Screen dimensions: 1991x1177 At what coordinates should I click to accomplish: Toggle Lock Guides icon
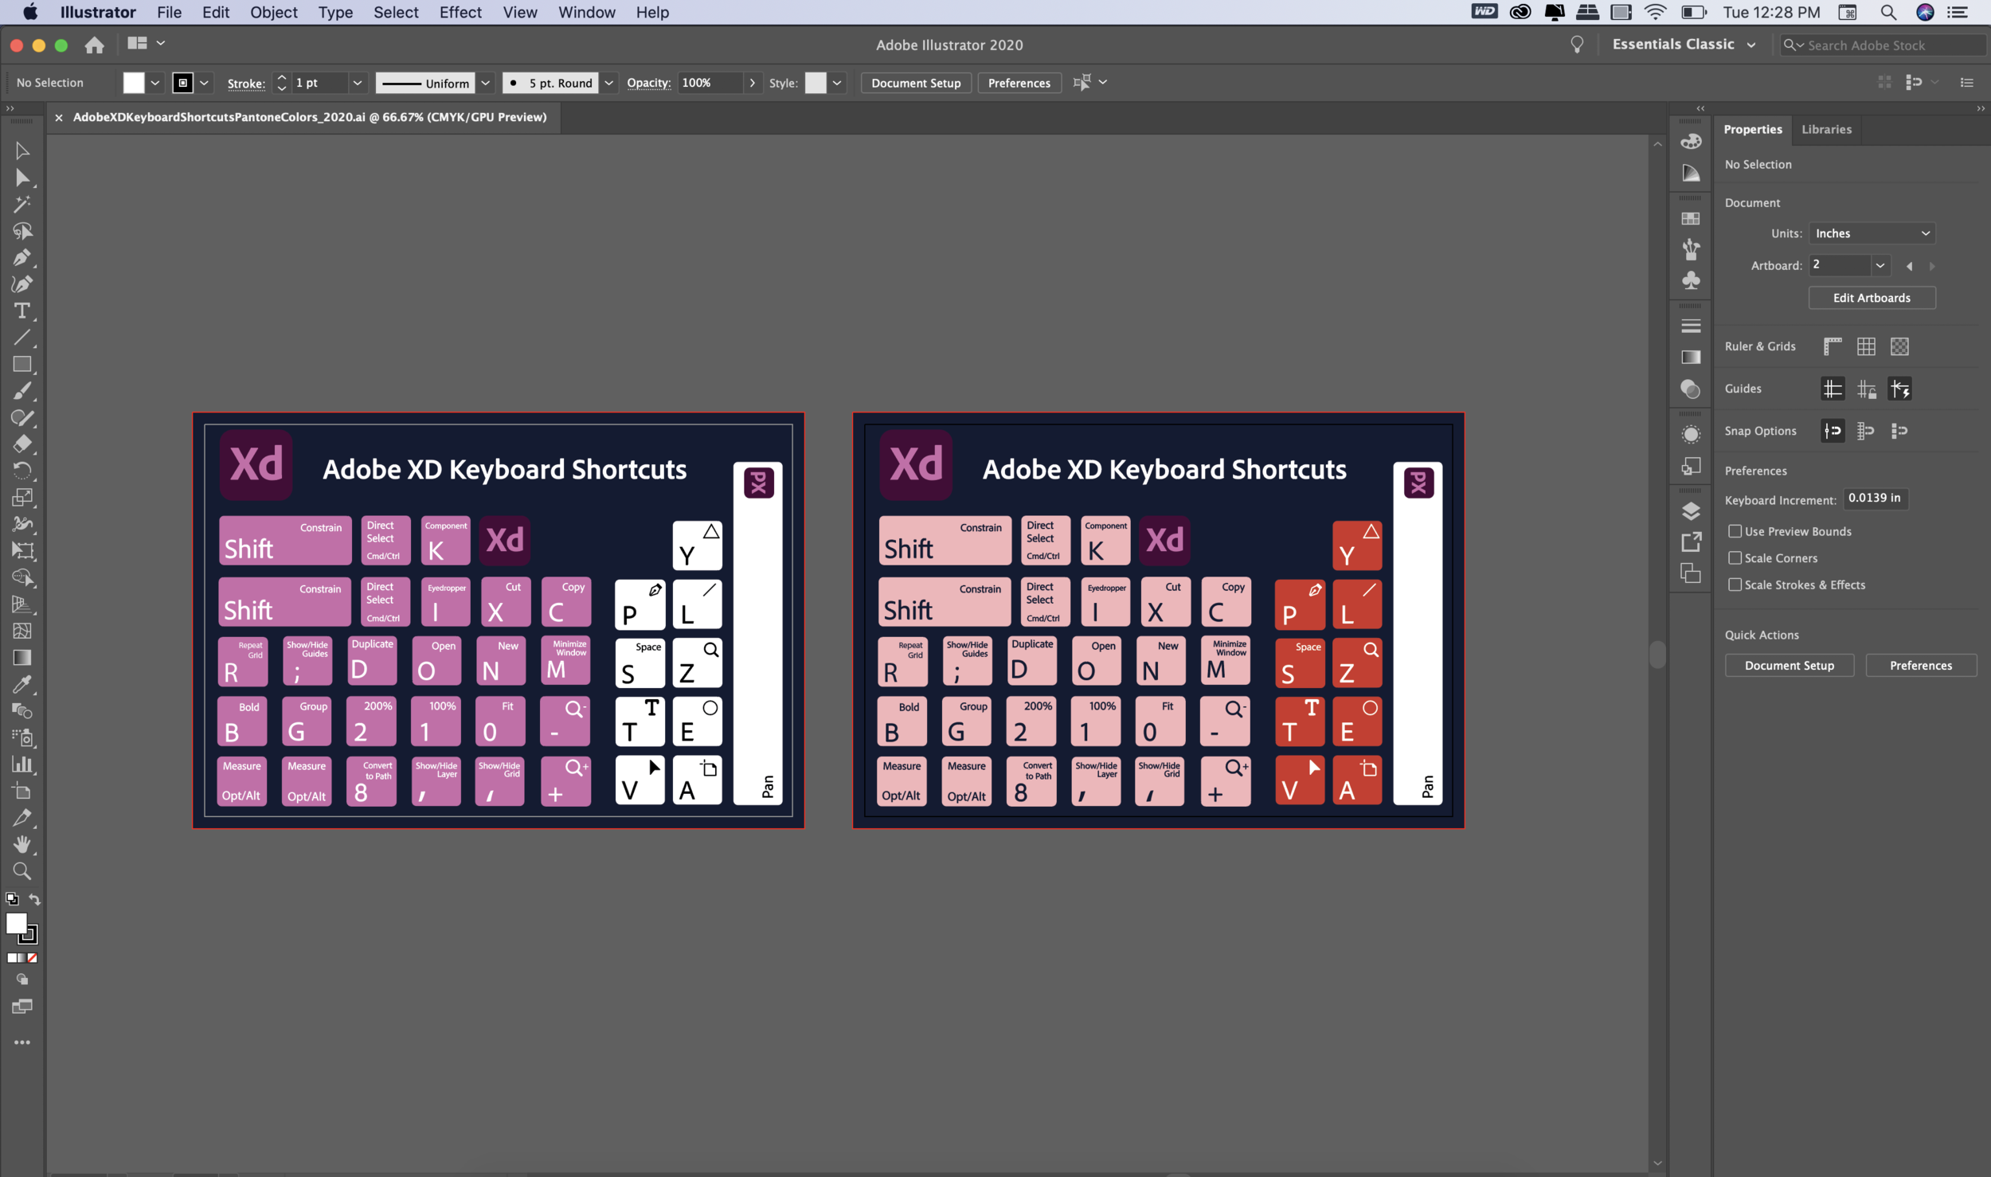coord(1866,389)
